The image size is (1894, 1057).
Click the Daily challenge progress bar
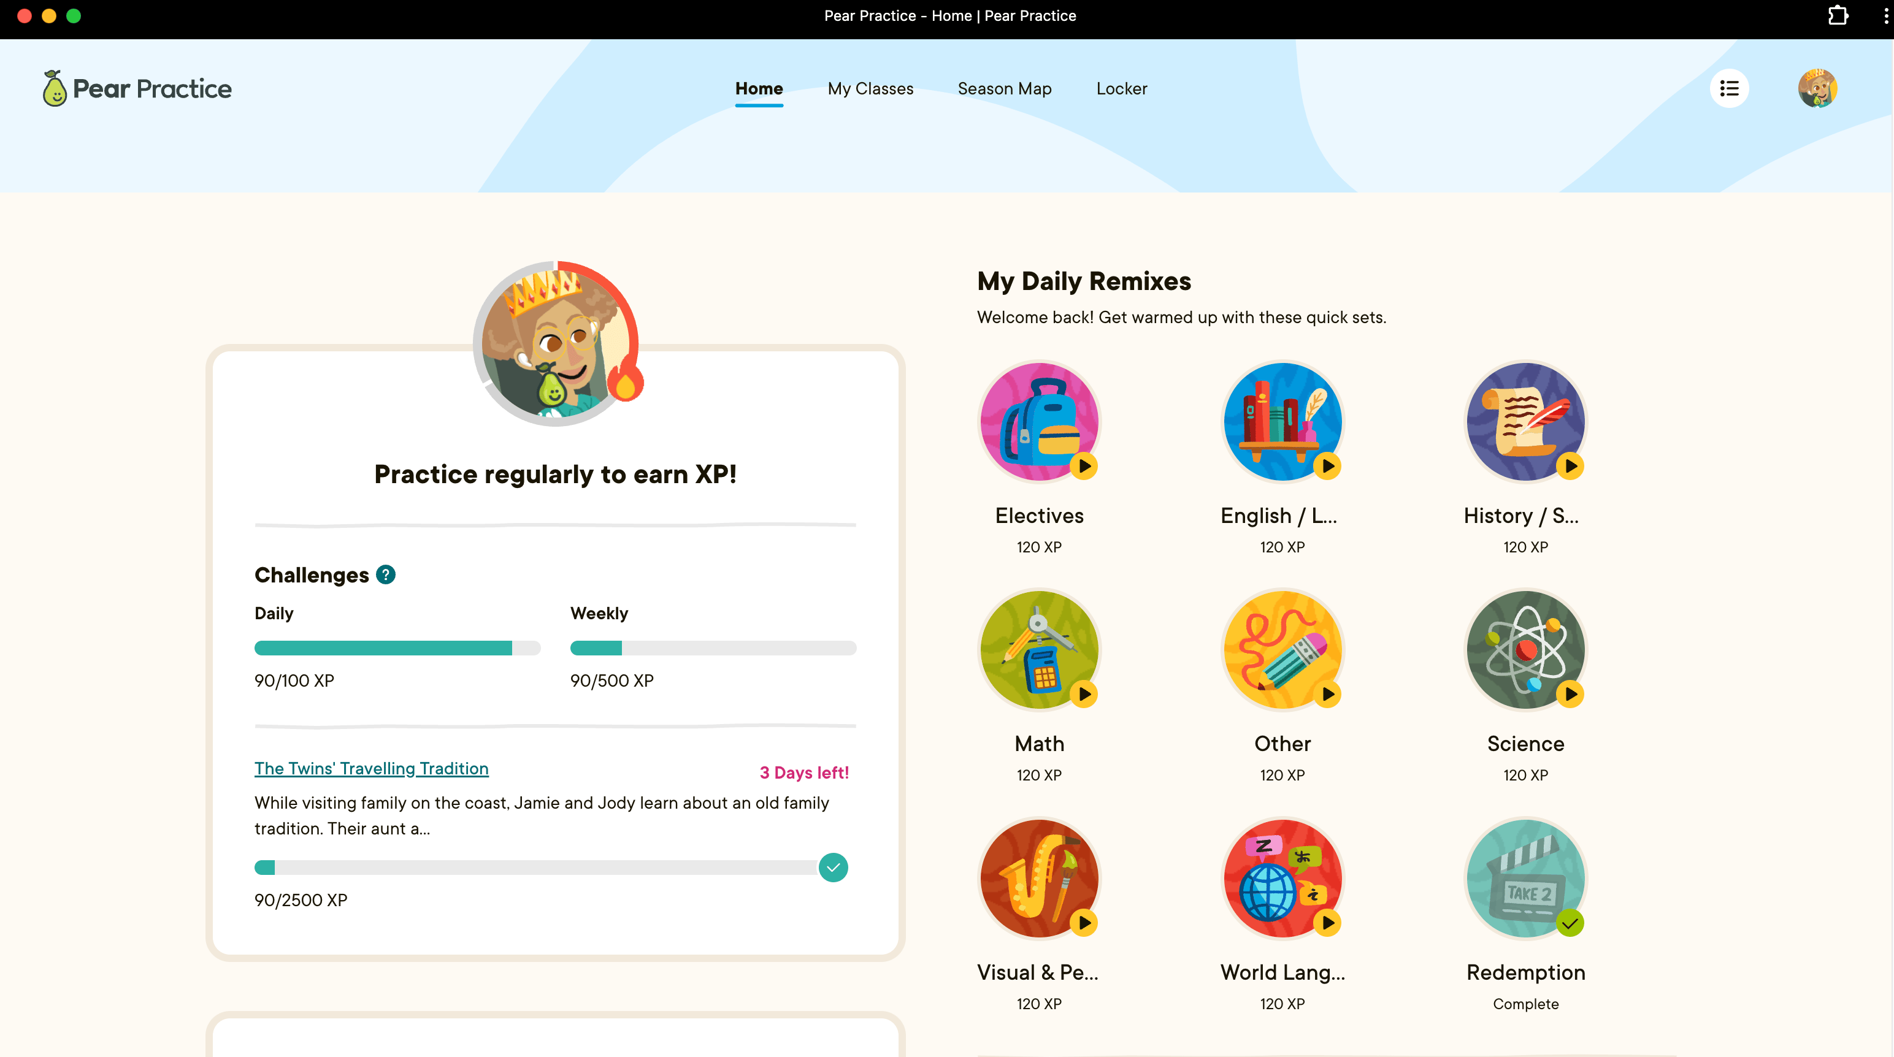(398, 647)
